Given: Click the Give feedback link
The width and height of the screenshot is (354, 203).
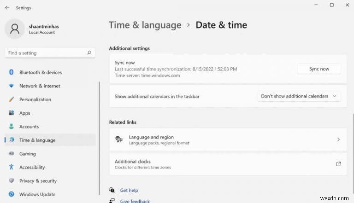Looking at the screenshot, I should (135, 201).
